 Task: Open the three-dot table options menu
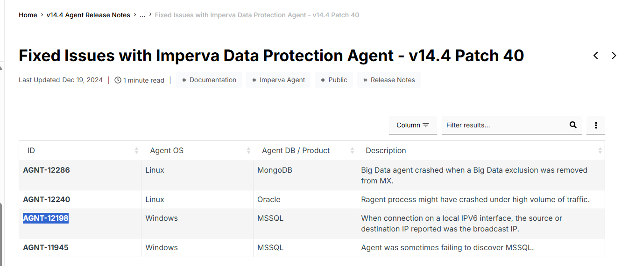(596, 125)
